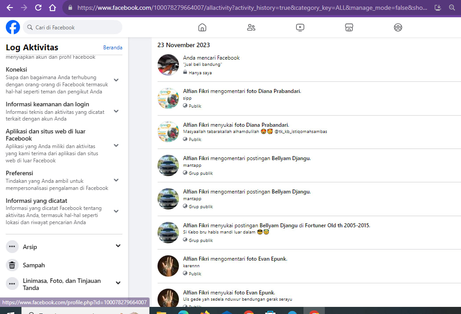Open the Home feed icon
This screenshot has width=461, height=314.
coord(202,27)
